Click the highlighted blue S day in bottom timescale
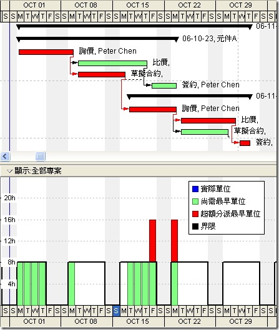The width and height of the screenshot is (279, 330). 116,311
